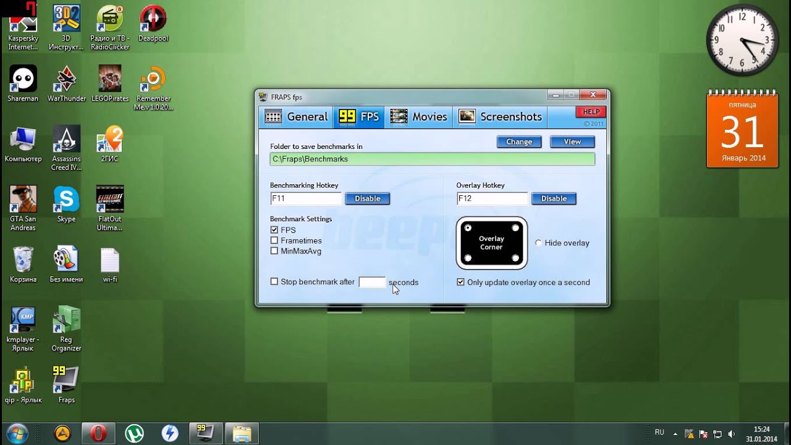Open the Без имени media file
The height and width of the screenshot is (445, 791).
pos(66,265)
